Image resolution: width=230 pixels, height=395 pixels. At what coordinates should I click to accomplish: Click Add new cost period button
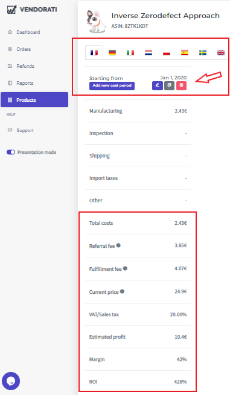tap(112, 85)
